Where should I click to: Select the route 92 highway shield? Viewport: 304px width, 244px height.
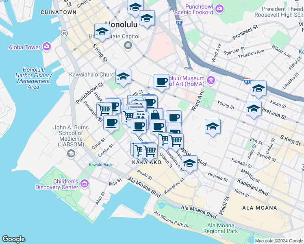pyautogui.click(x=64, y=33)
